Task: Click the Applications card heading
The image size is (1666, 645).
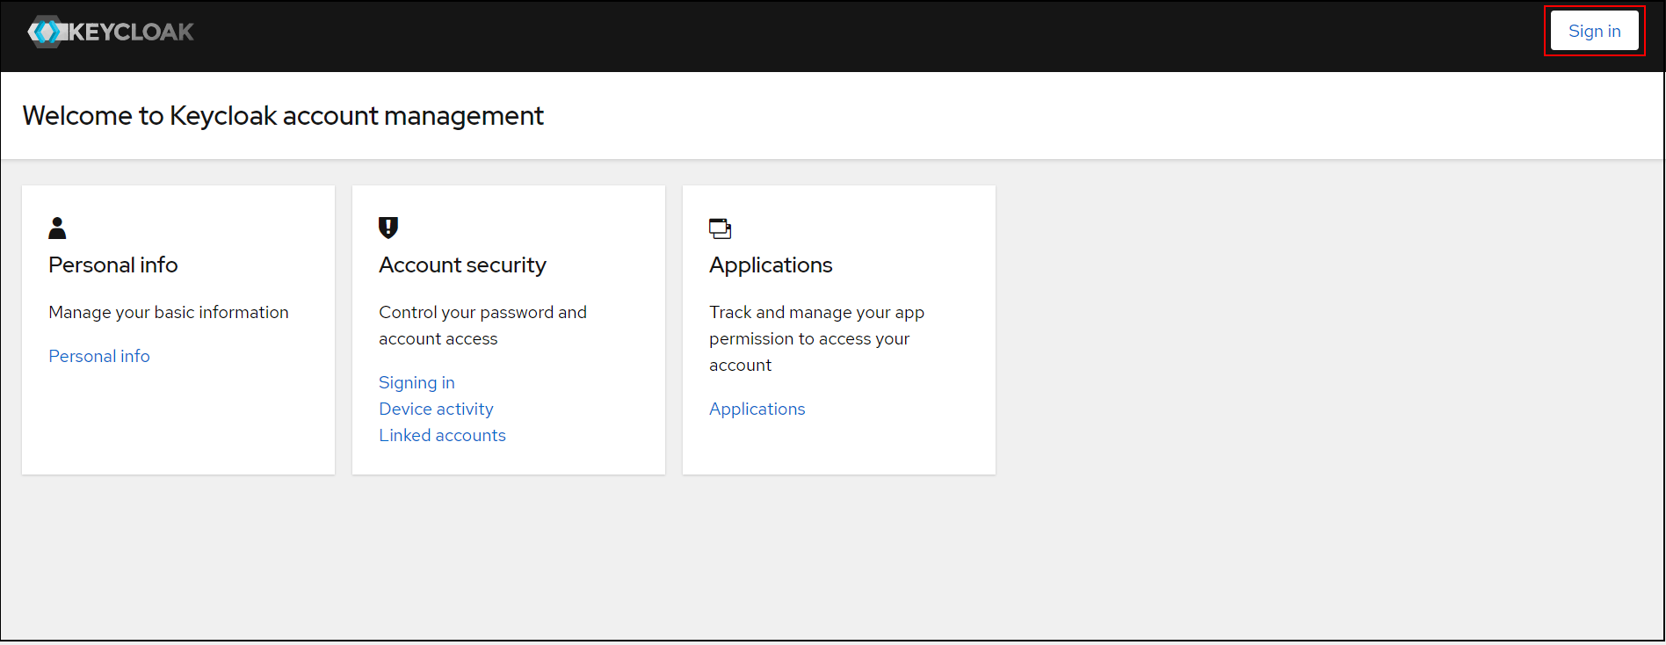Action: (x=771, y=265)
